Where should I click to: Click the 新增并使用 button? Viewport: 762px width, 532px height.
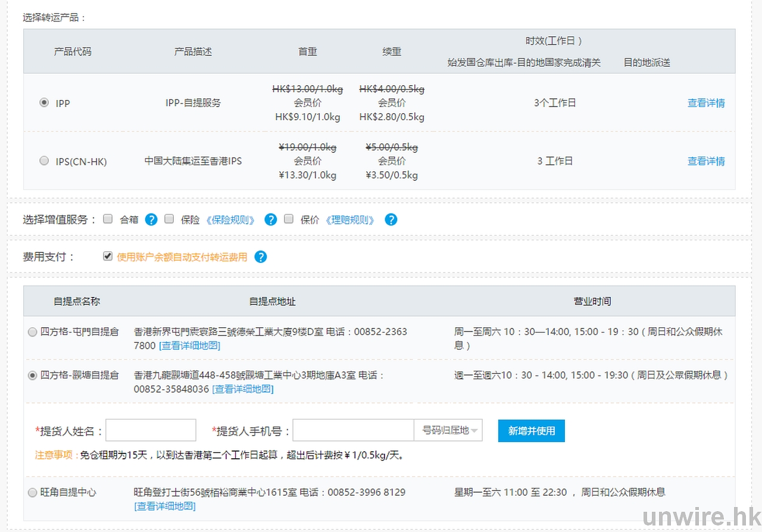531,431
